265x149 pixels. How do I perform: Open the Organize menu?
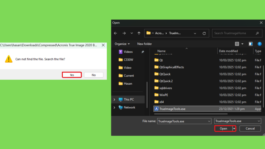[x=122, y=44]
